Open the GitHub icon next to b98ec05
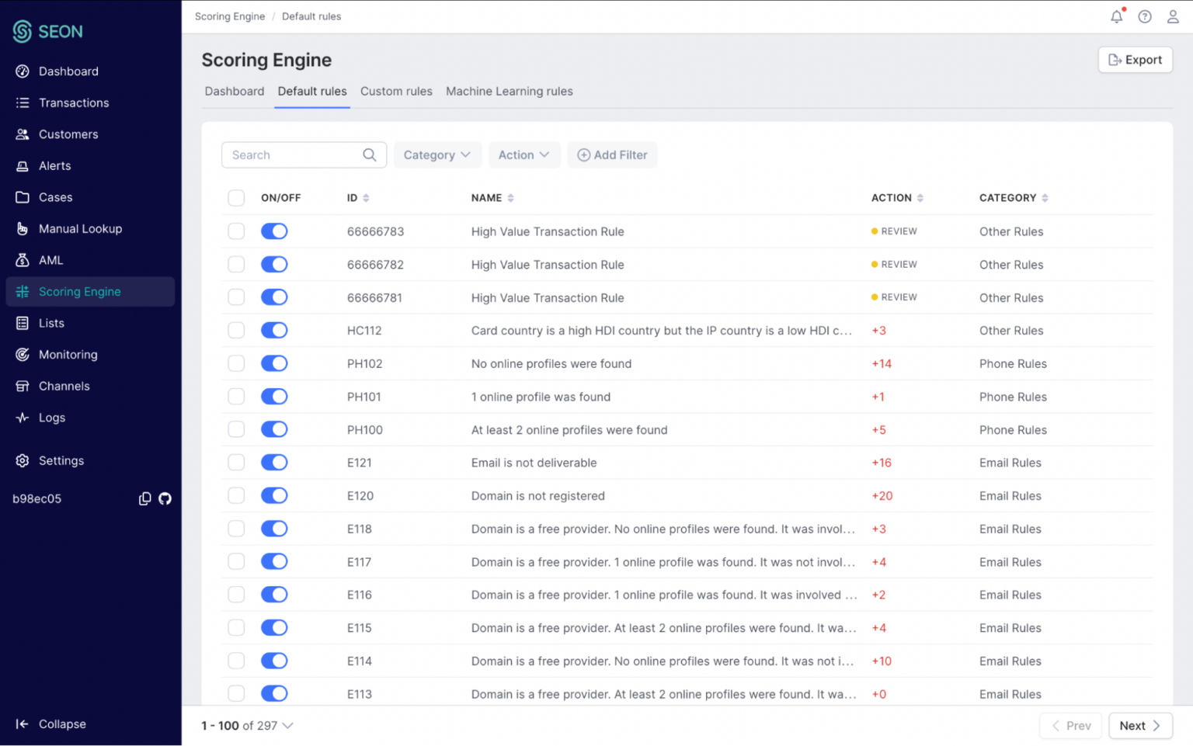This screenshot has height=746, width=1193. (x=165, y=498)
